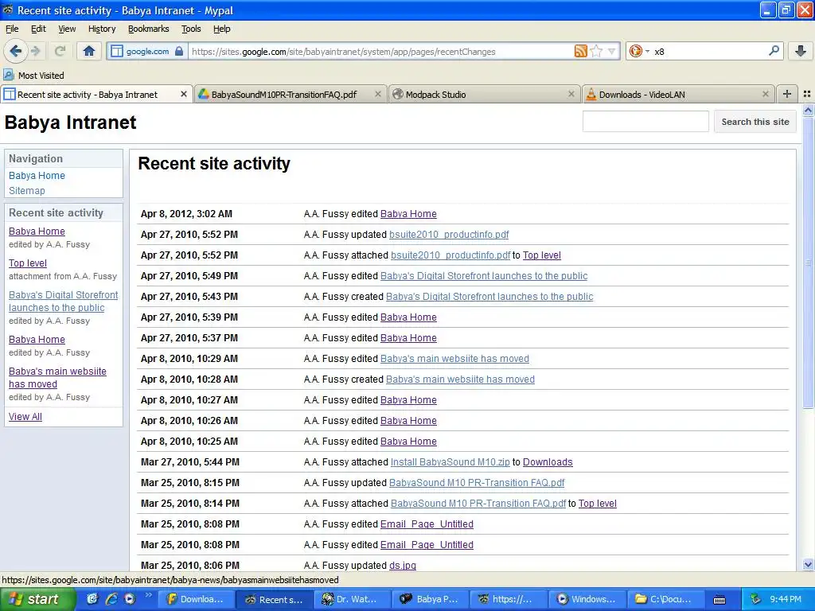Open the Most Visited bookmarks folder
This screenshot has height=611, width=815.
coord(33,76)
